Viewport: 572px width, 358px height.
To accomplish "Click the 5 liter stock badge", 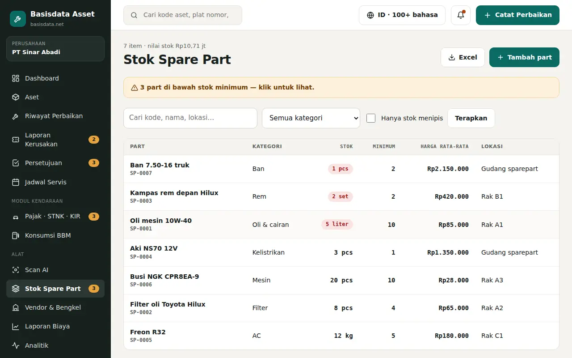I will [337, 224].
